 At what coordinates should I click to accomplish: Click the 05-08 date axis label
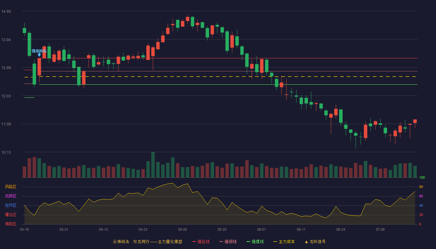[x=182, y=229]
